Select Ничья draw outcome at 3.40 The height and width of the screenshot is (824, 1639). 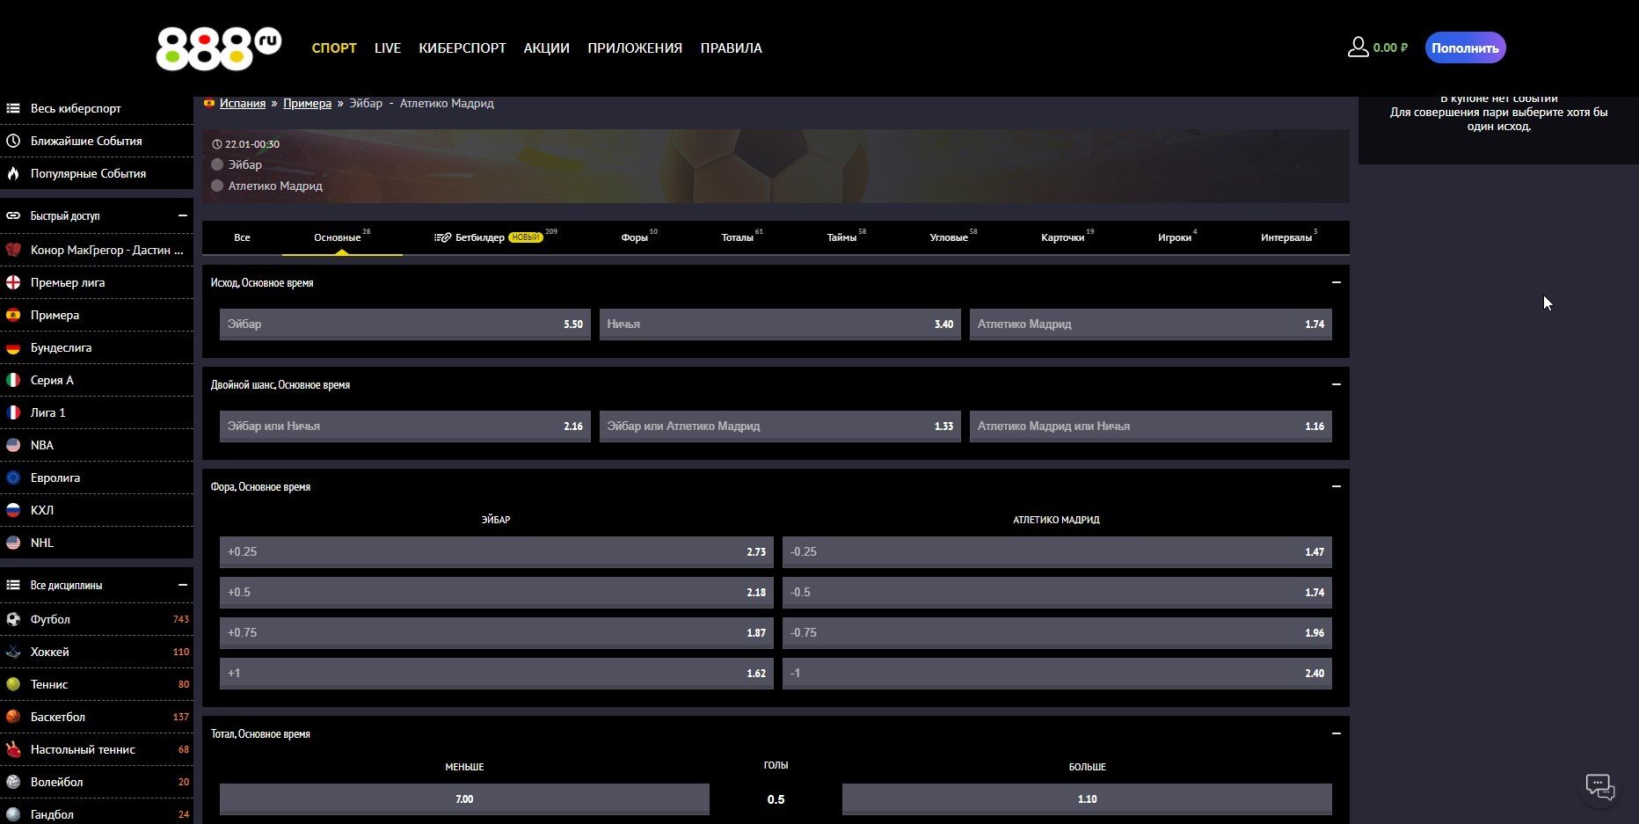pos(779,324)
